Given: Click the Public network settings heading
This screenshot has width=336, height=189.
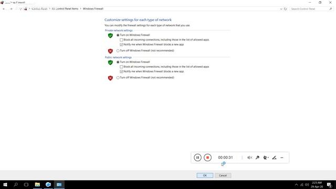Looking at the screenshot, I should tap(118, 57).
